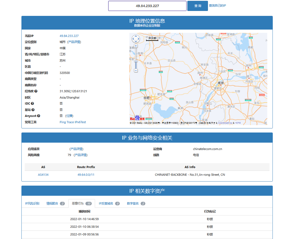Image resolution: width=292 pixels, height=239 pixels.
Task: Click the help icon next to 基站
Action: tap(33, 110)
